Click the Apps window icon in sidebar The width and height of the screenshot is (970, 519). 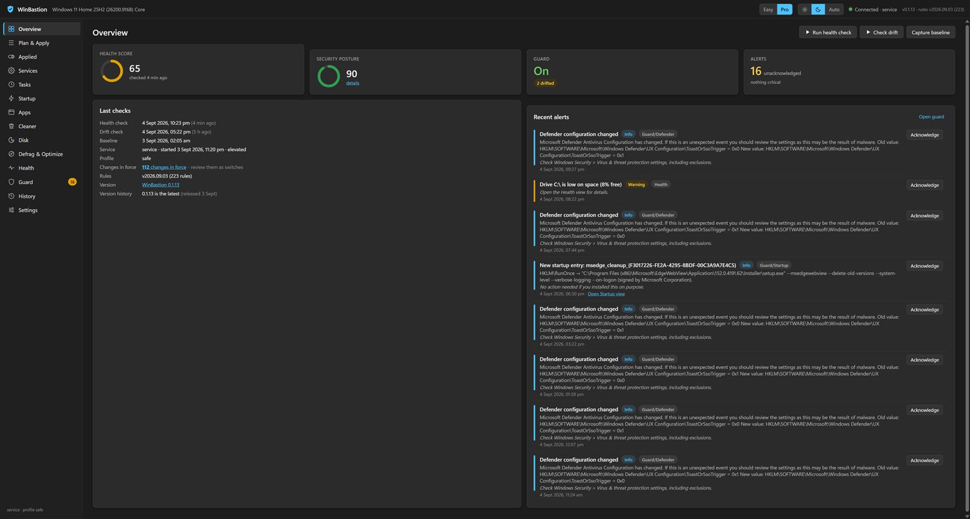[12, 112]
